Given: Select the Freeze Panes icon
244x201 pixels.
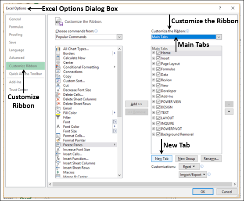Looking at the screenshot, I should click(x=58, y=145).
